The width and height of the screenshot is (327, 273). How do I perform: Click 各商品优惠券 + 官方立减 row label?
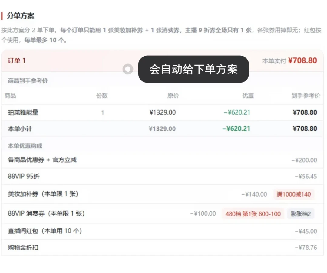[x=42, y=160]
